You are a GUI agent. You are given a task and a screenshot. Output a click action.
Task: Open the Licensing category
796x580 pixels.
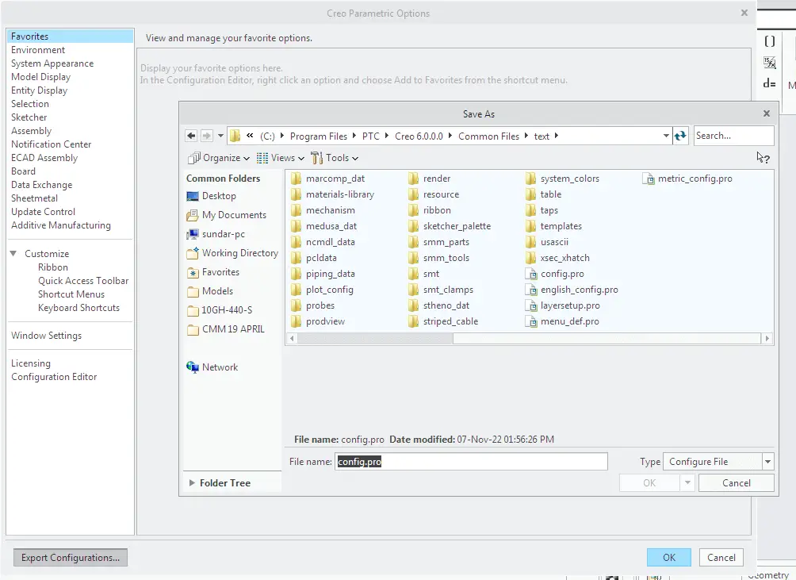click(x=30, y=363)
